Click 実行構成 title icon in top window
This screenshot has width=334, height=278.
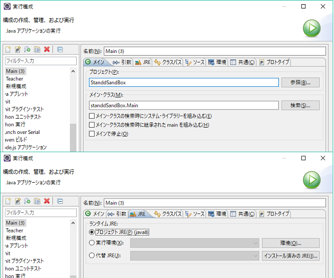click(x=7, y=6)
